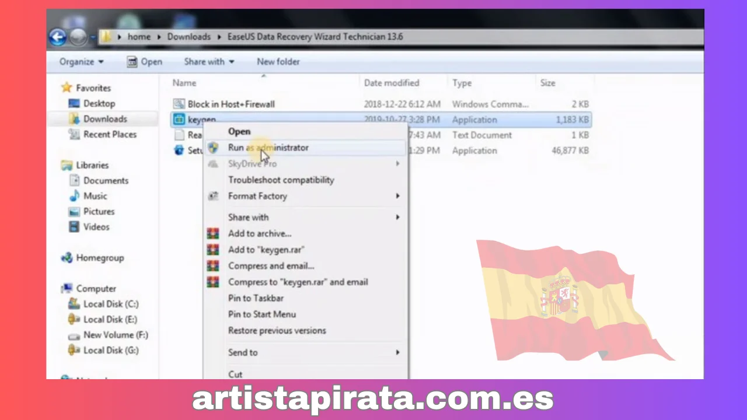Click the Local Disk (C:) drive icon

(x=74, y=304)
